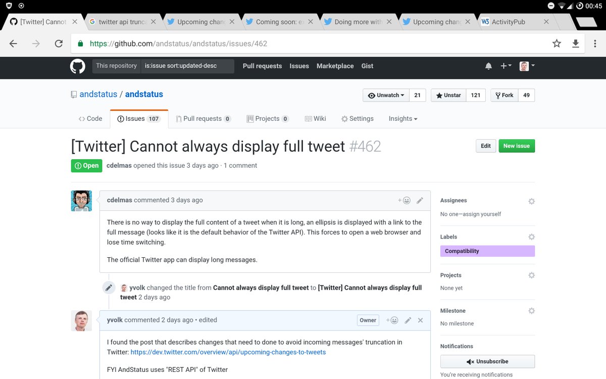Image resolution: width=606 pixels, height=379 pixels.
Task: Click the Edit issue title button
Action: coord(486,146)
